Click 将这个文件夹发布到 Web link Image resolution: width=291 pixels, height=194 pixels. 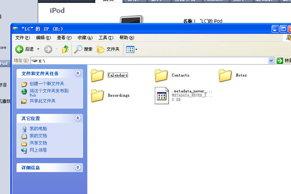49,93
